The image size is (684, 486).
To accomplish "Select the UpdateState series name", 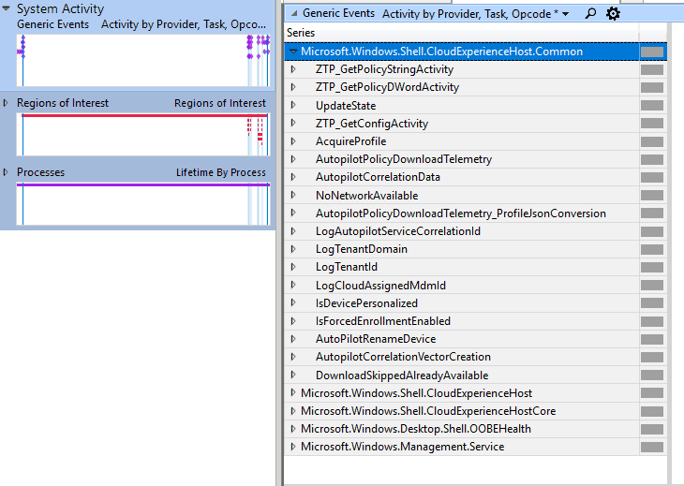I will pos(346,106).
